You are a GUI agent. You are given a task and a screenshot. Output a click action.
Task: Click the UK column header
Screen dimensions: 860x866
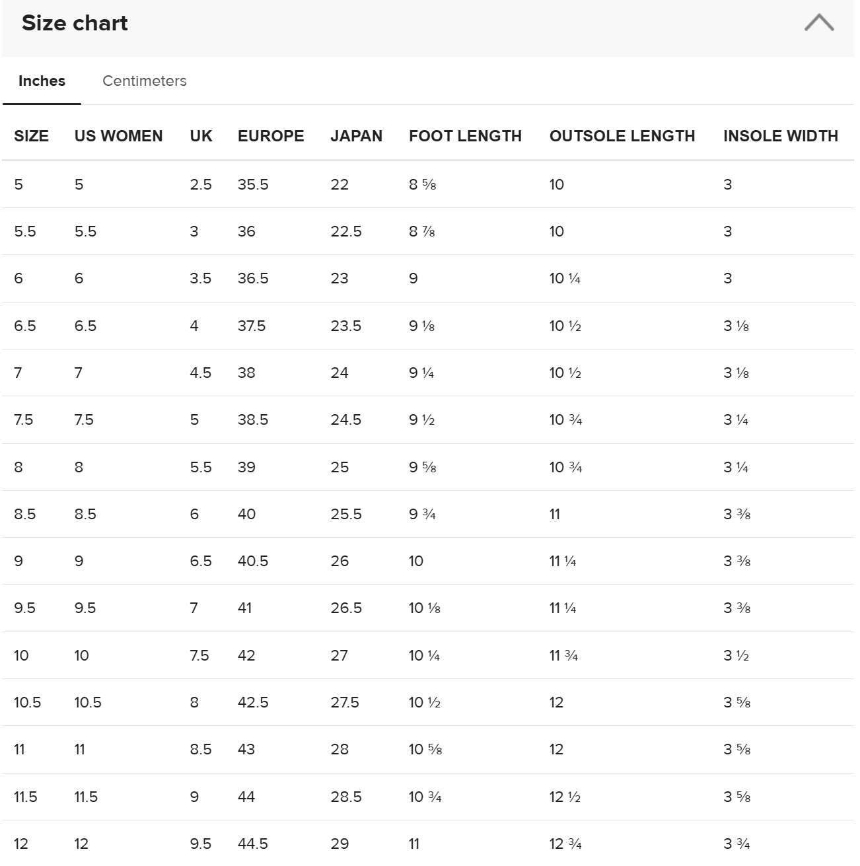[201, 136]
